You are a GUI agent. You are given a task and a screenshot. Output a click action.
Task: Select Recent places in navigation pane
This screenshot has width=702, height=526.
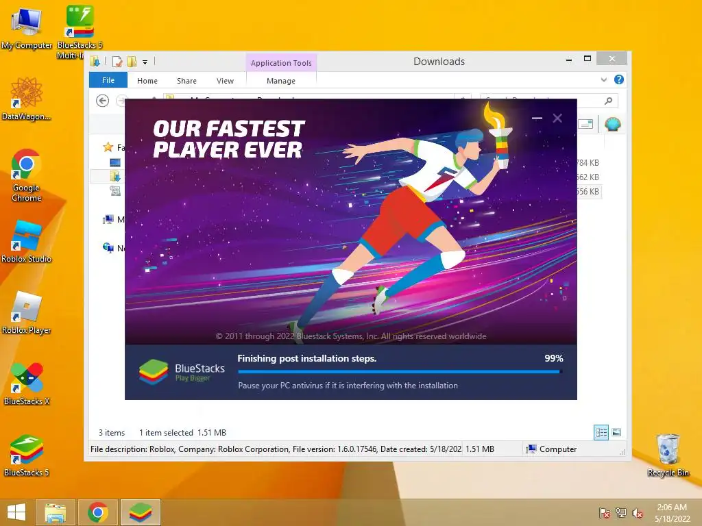(x=115, y=192)
